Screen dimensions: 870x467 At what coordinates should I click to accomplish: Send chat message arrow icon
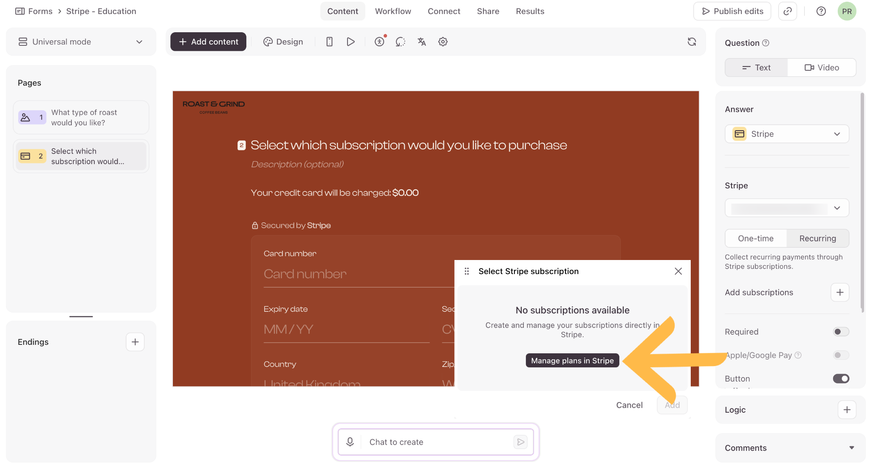[520, 442]
